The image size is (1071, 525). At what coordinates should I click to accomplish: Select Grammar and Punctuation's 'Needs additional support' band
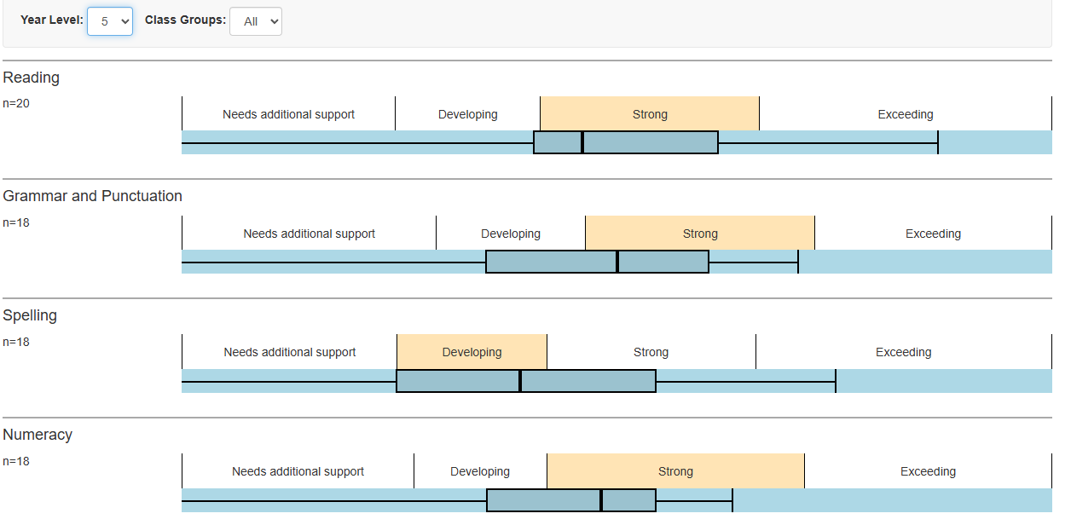pos(310,234)
